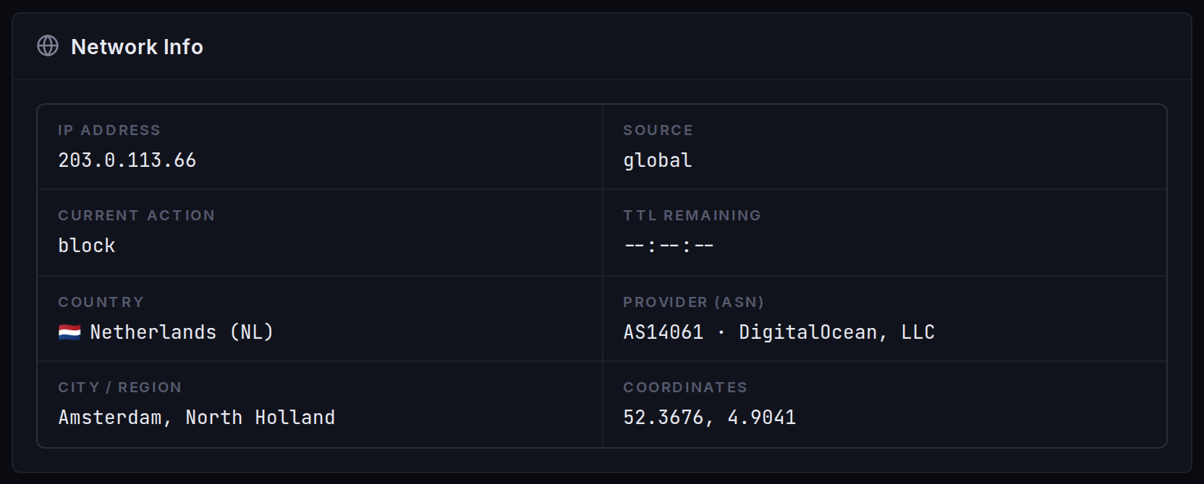Screen dimensions: 1204x484
Task: Select the current action value block
Action: (x=87, y=246)
